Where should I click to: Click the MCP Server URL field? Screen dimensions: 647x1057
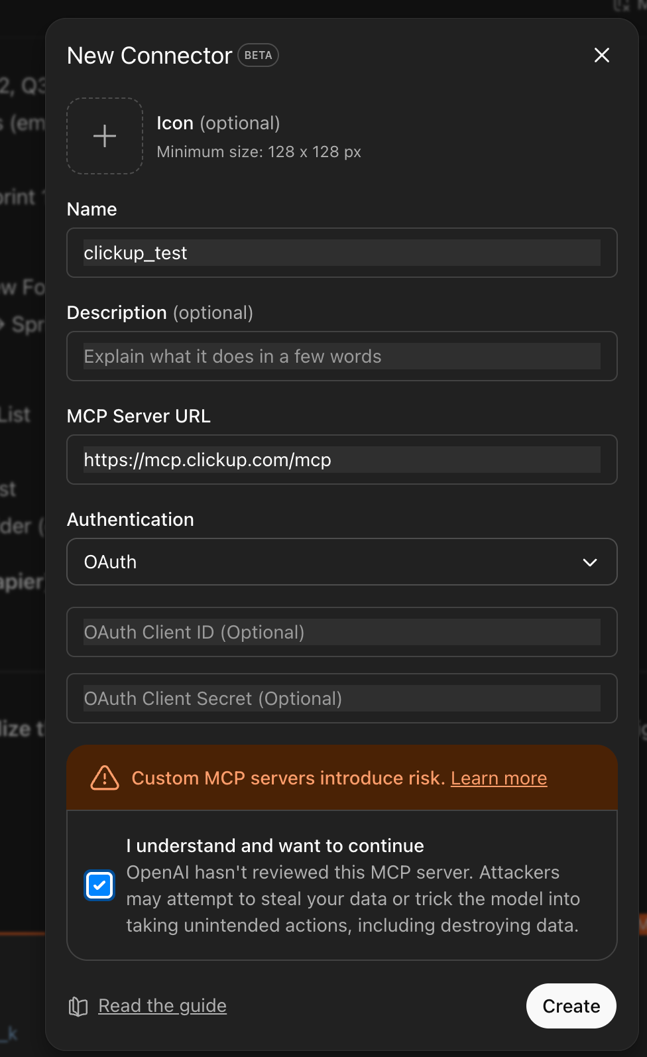[x=342, y=460]
